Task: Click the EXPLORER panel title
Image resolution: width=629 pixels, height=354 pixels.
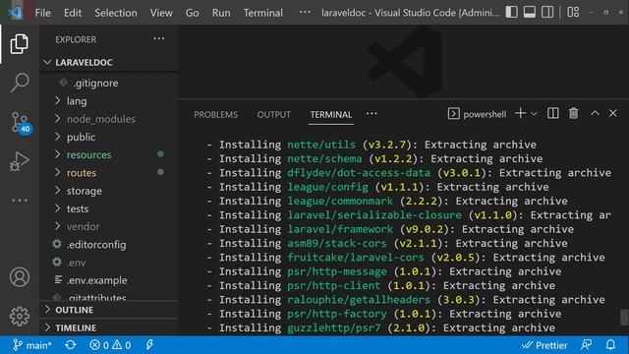Action: (x=76, y=39)
